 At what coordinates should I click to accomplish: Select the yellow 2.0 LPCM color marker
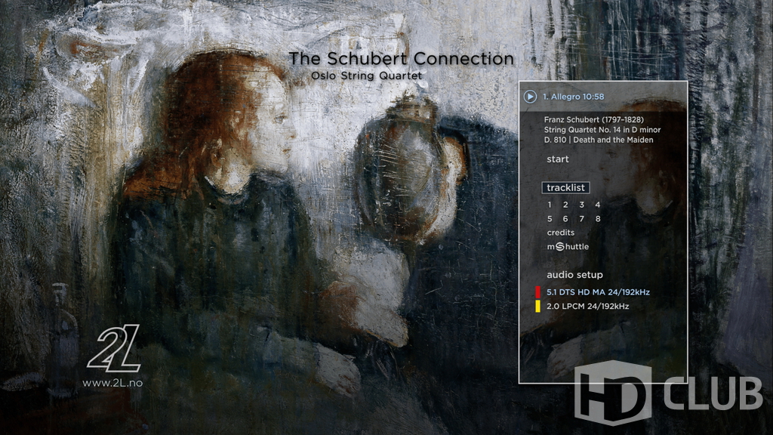pos(537,307)
